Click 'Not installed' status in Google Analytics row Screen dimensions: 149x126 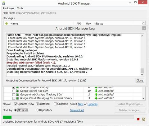pyautogui.click(x=106, y=95)
